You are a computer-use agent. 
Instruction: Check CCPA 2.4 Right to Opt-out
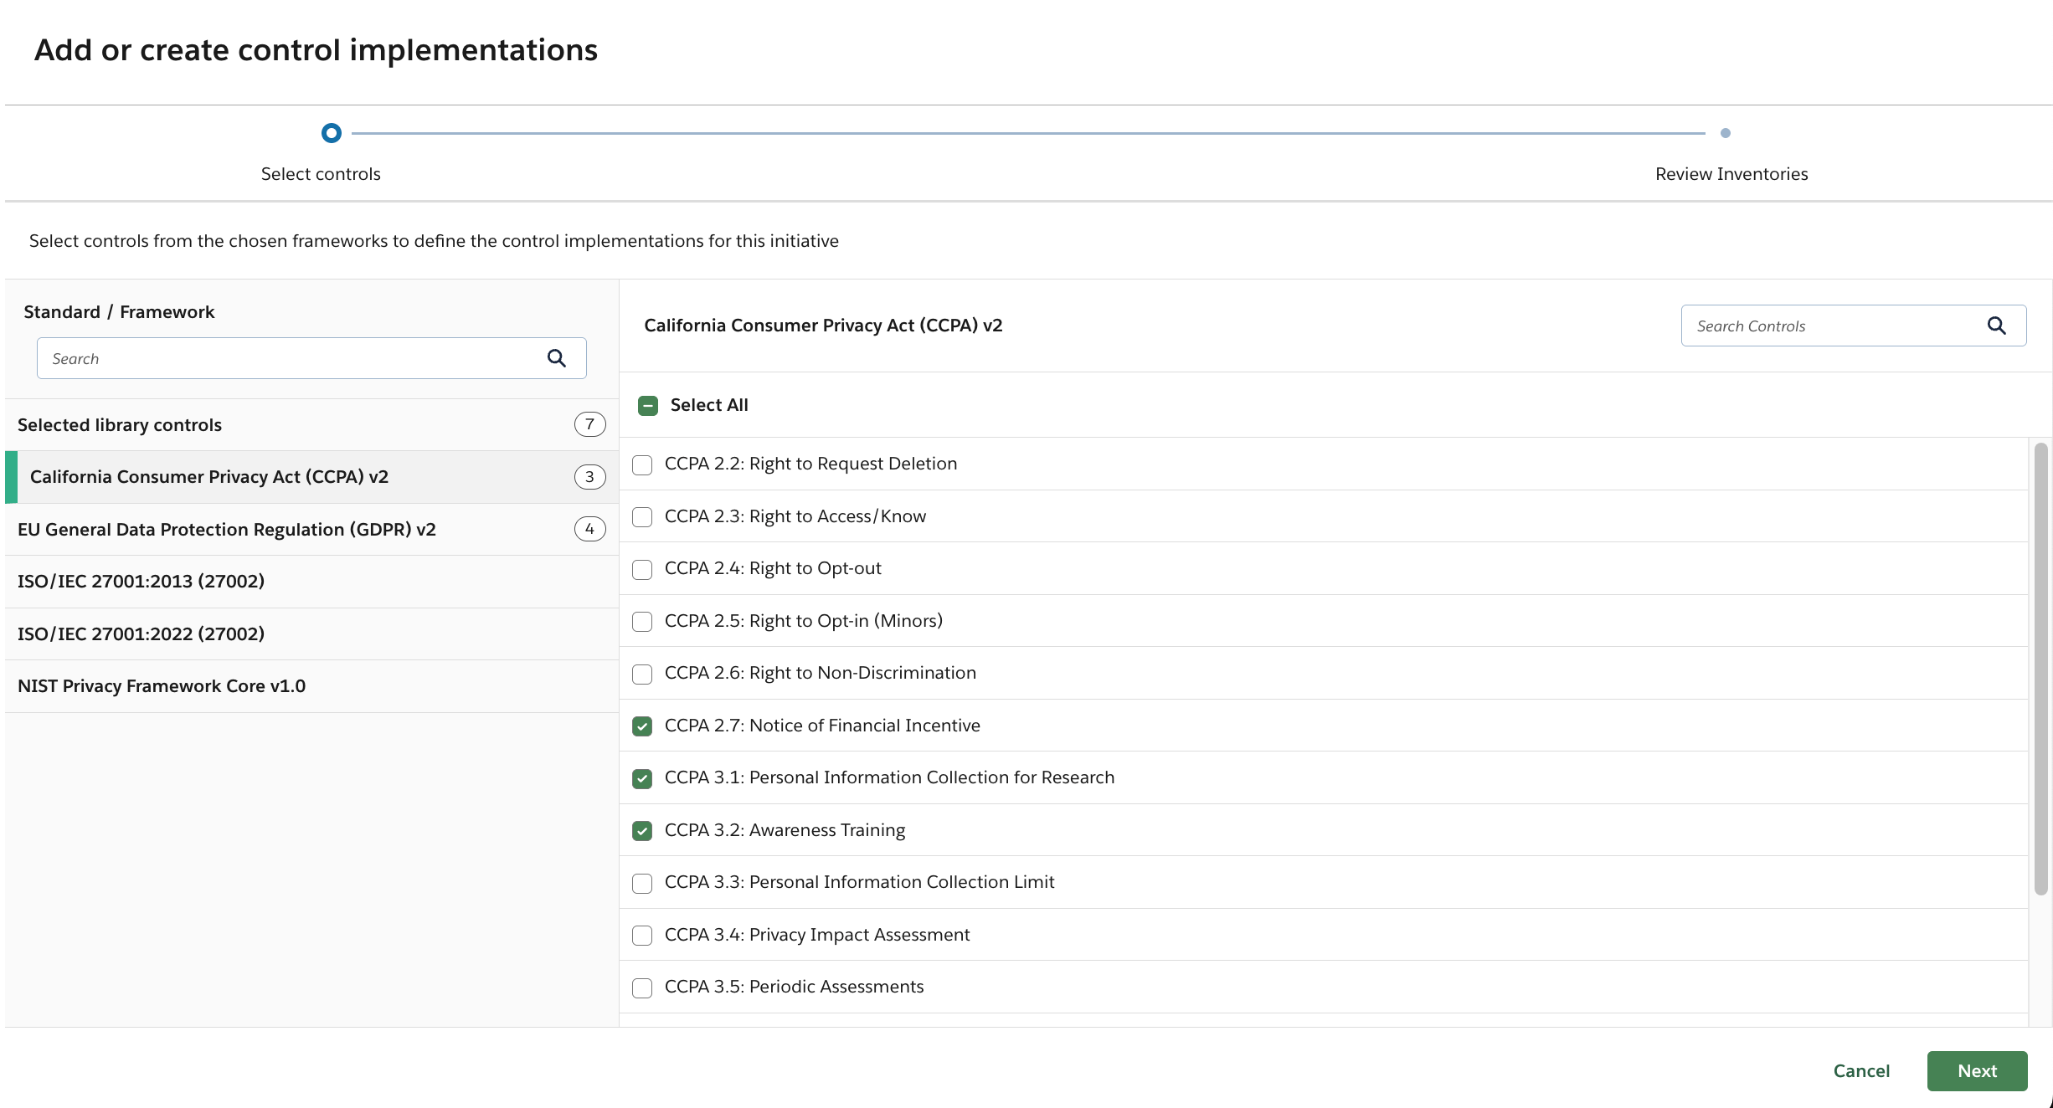point(642,569)
